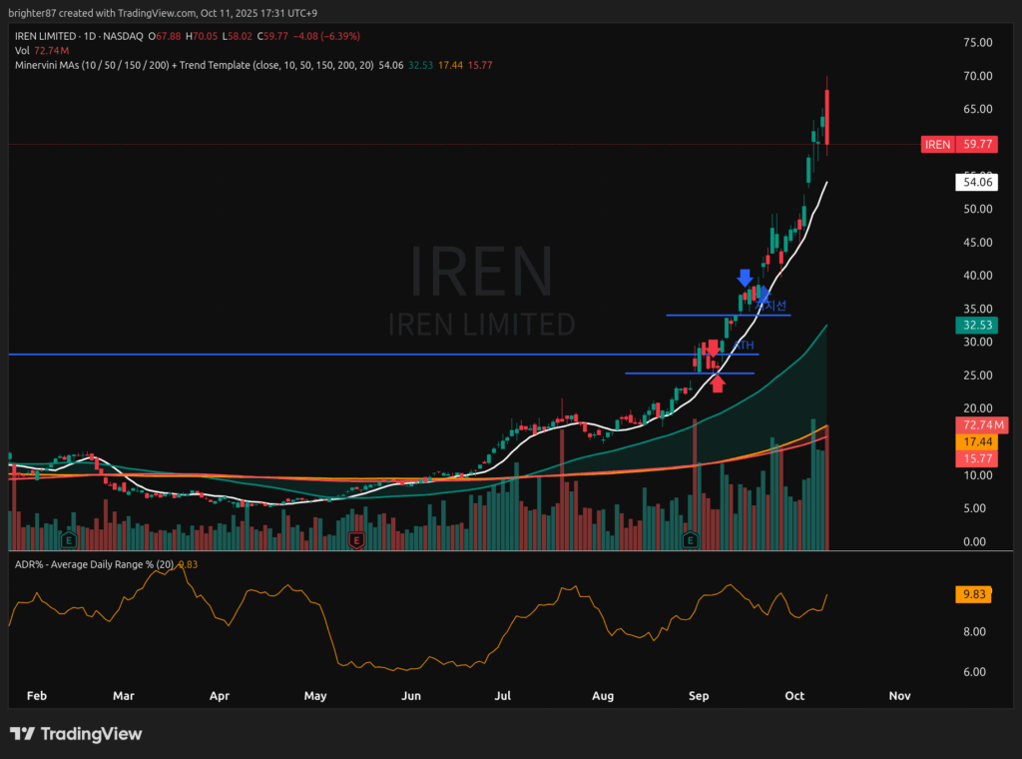Open the ADR% indicator legend
The image size is (1022, 759).
(x=95, y=564)
